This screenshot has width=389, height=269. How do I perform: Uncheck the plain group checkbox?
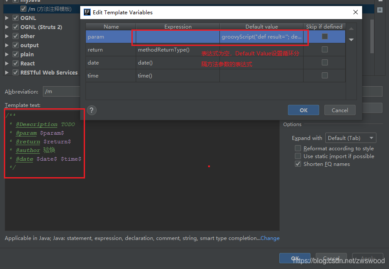click(16, 54)
